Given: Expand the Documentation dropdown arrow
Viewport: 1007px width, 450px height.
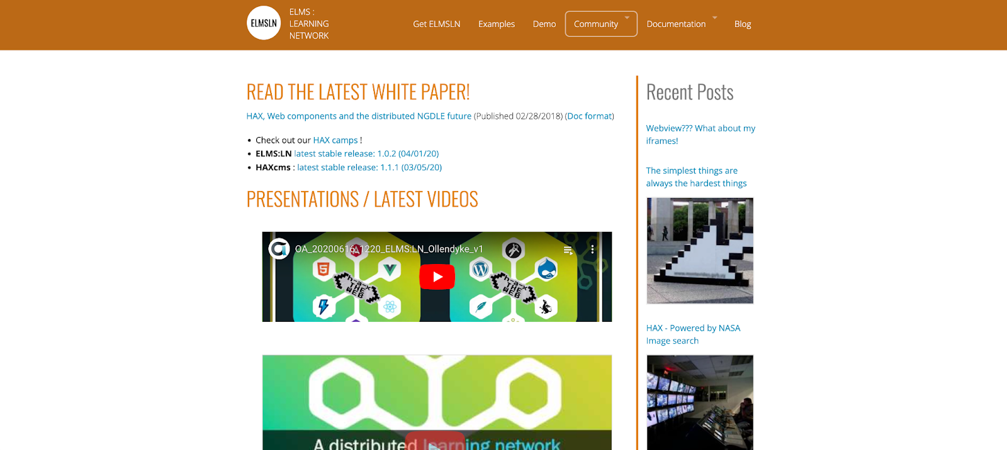Looking at the screenshot, I should click(x=714, y=18).
